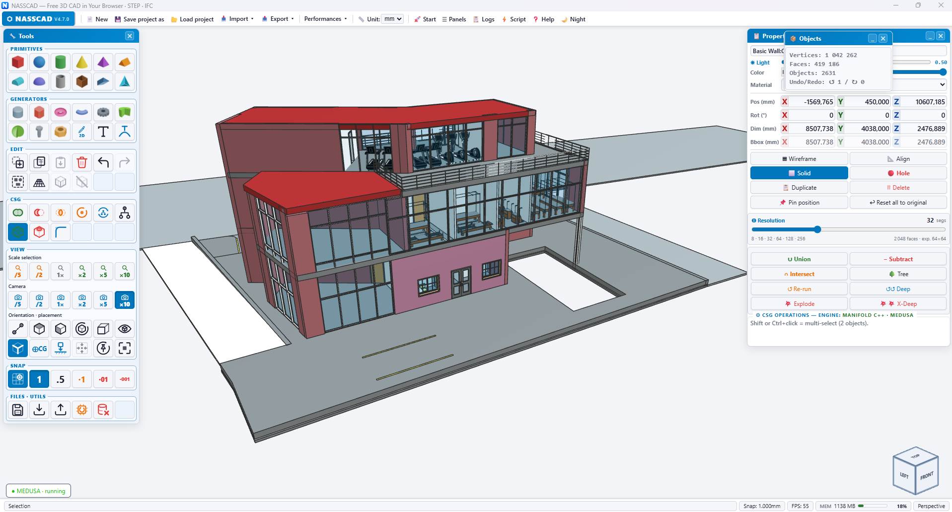Add a blue sphere primitive
The image size is (952, 512).
[39, 62]
